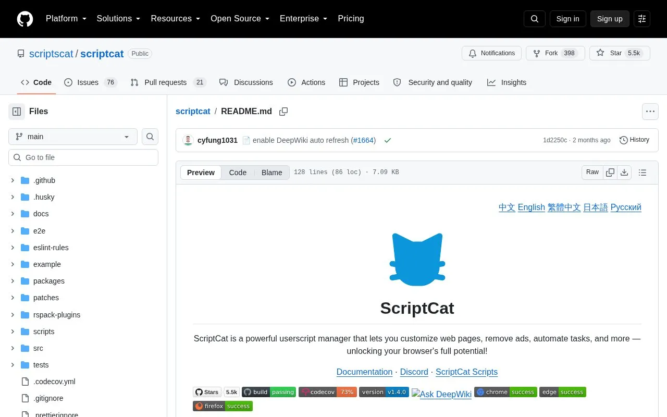The height and width of the screenshot is (417, 667).
Task: Copy the README.md file path
Action: click(283, 112)
